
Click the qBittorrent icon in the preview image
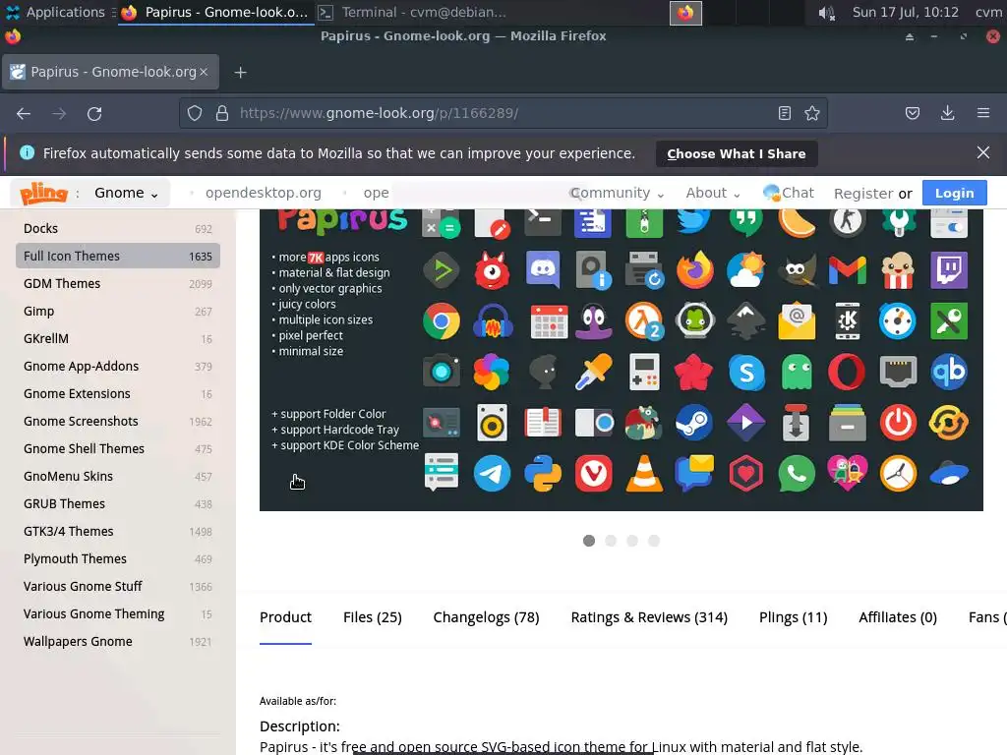[949, 373]
